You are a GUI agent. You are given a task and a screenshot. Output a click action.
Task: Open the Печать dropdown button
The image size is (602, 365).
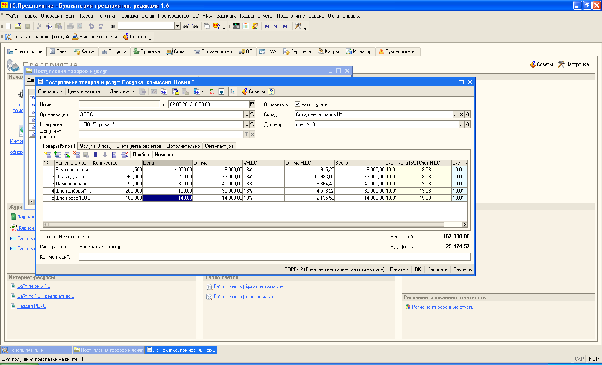click(x=399, y=269)
